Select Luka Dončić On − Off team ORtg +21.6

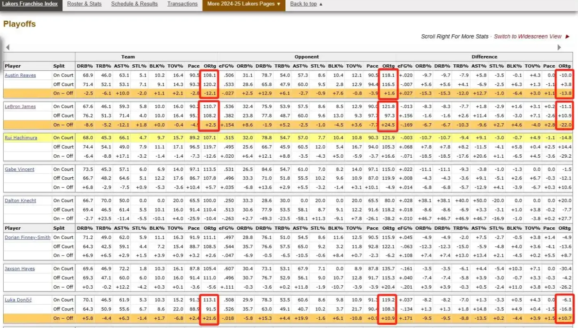tap(209, 318)
